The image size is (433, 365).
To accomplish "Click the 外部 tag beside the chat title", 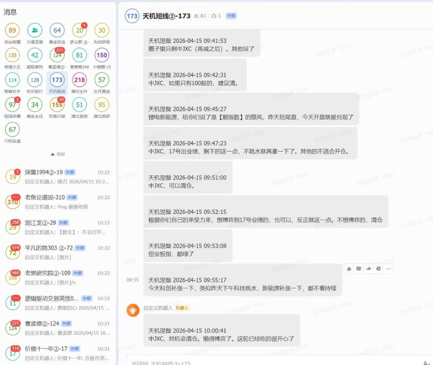I will click(x=231, y=16).
